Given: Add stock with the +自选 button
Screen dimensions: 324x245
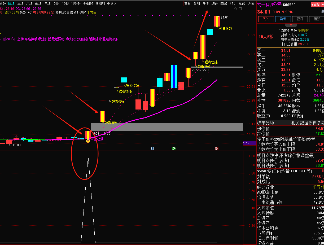Looking at the screenshot, I should [316, 5].
